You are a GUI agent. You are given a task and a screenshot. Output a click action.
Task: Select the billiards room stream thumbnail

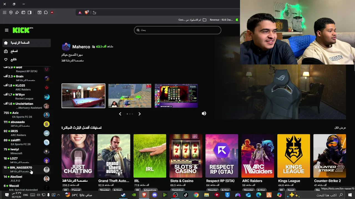83,96
